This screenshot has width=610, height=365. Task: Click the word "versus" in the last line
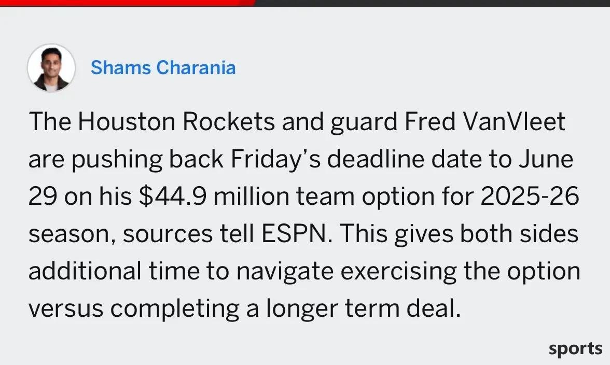tap(66, 308)
